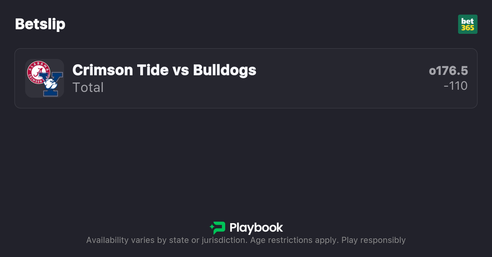Click the white bet text in logo
This screenshot has height=257, width=492.
468,21
